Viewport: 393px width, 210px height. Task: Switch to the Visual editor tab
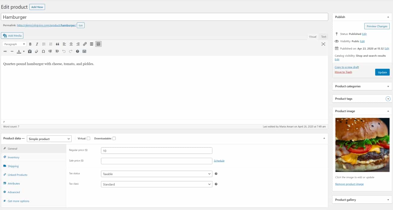click(313, 37)
